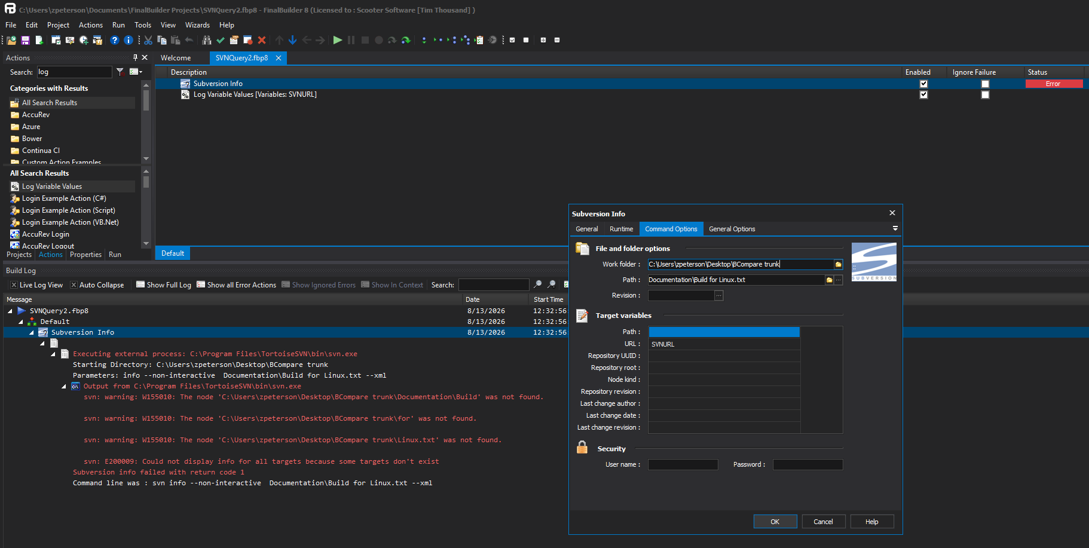This screenshot has height=548, width=1089.
Task: Click the binoculars Find icon
Action: click(207, 40)
